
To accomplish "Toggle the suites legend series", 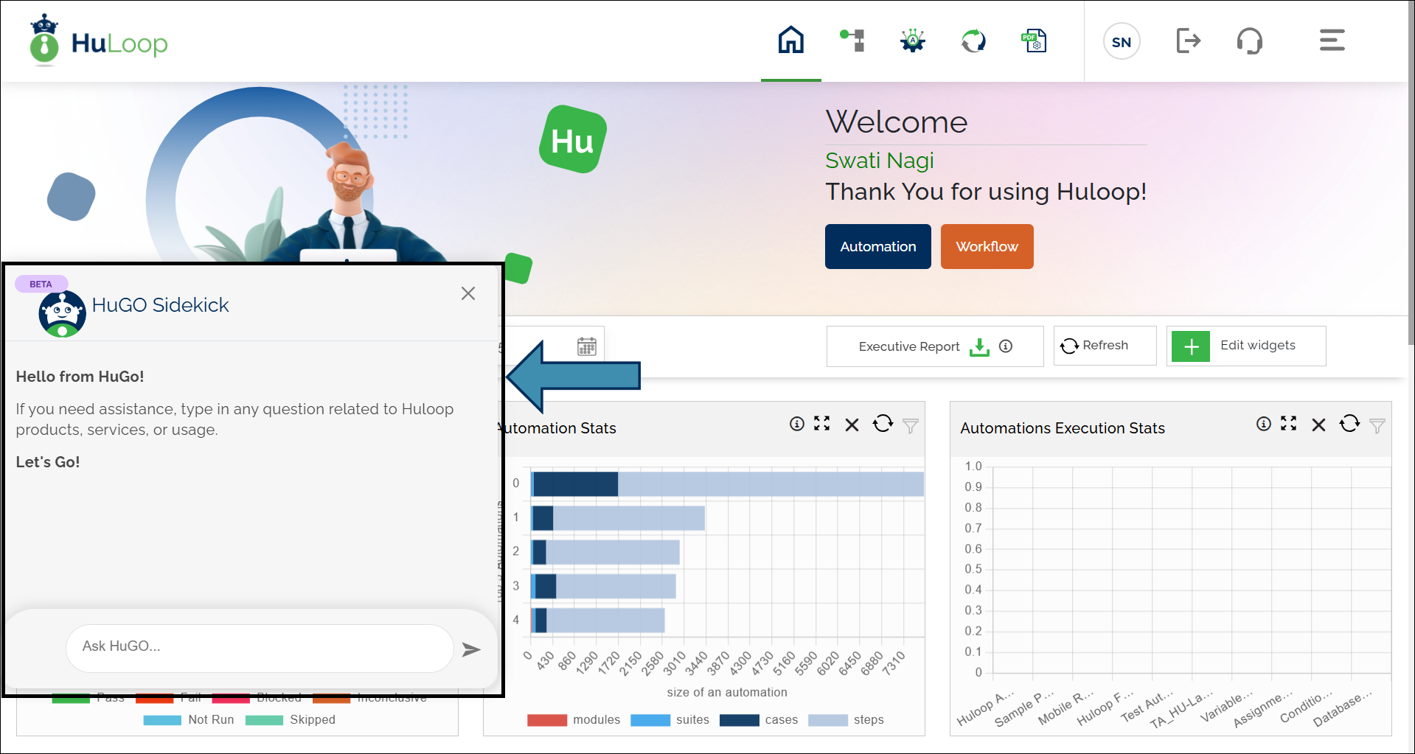I will coord(670,720).
